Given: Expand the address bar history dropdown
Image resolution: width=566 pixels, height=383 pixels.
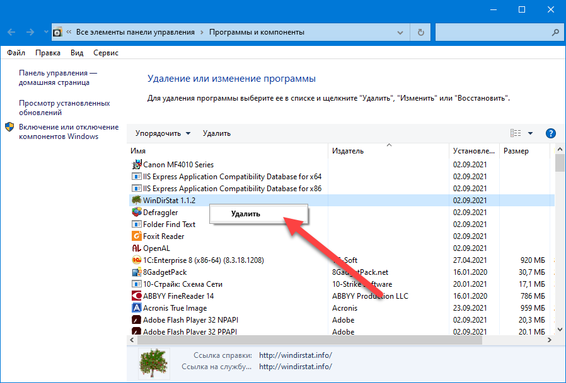Looking at the screenshot, I should 400,33.
